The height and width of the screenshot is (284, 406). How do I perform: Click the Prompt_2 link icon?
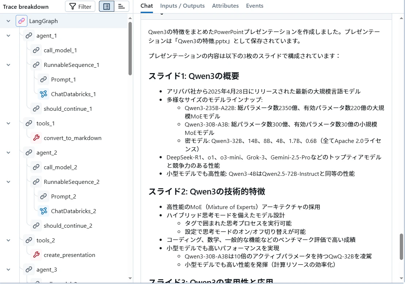click(43, 196)
